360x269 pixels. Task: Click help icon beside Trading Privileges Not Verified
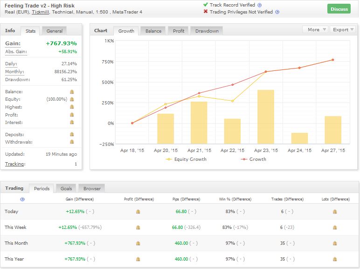pyautogui.click(x=277, y=12)
